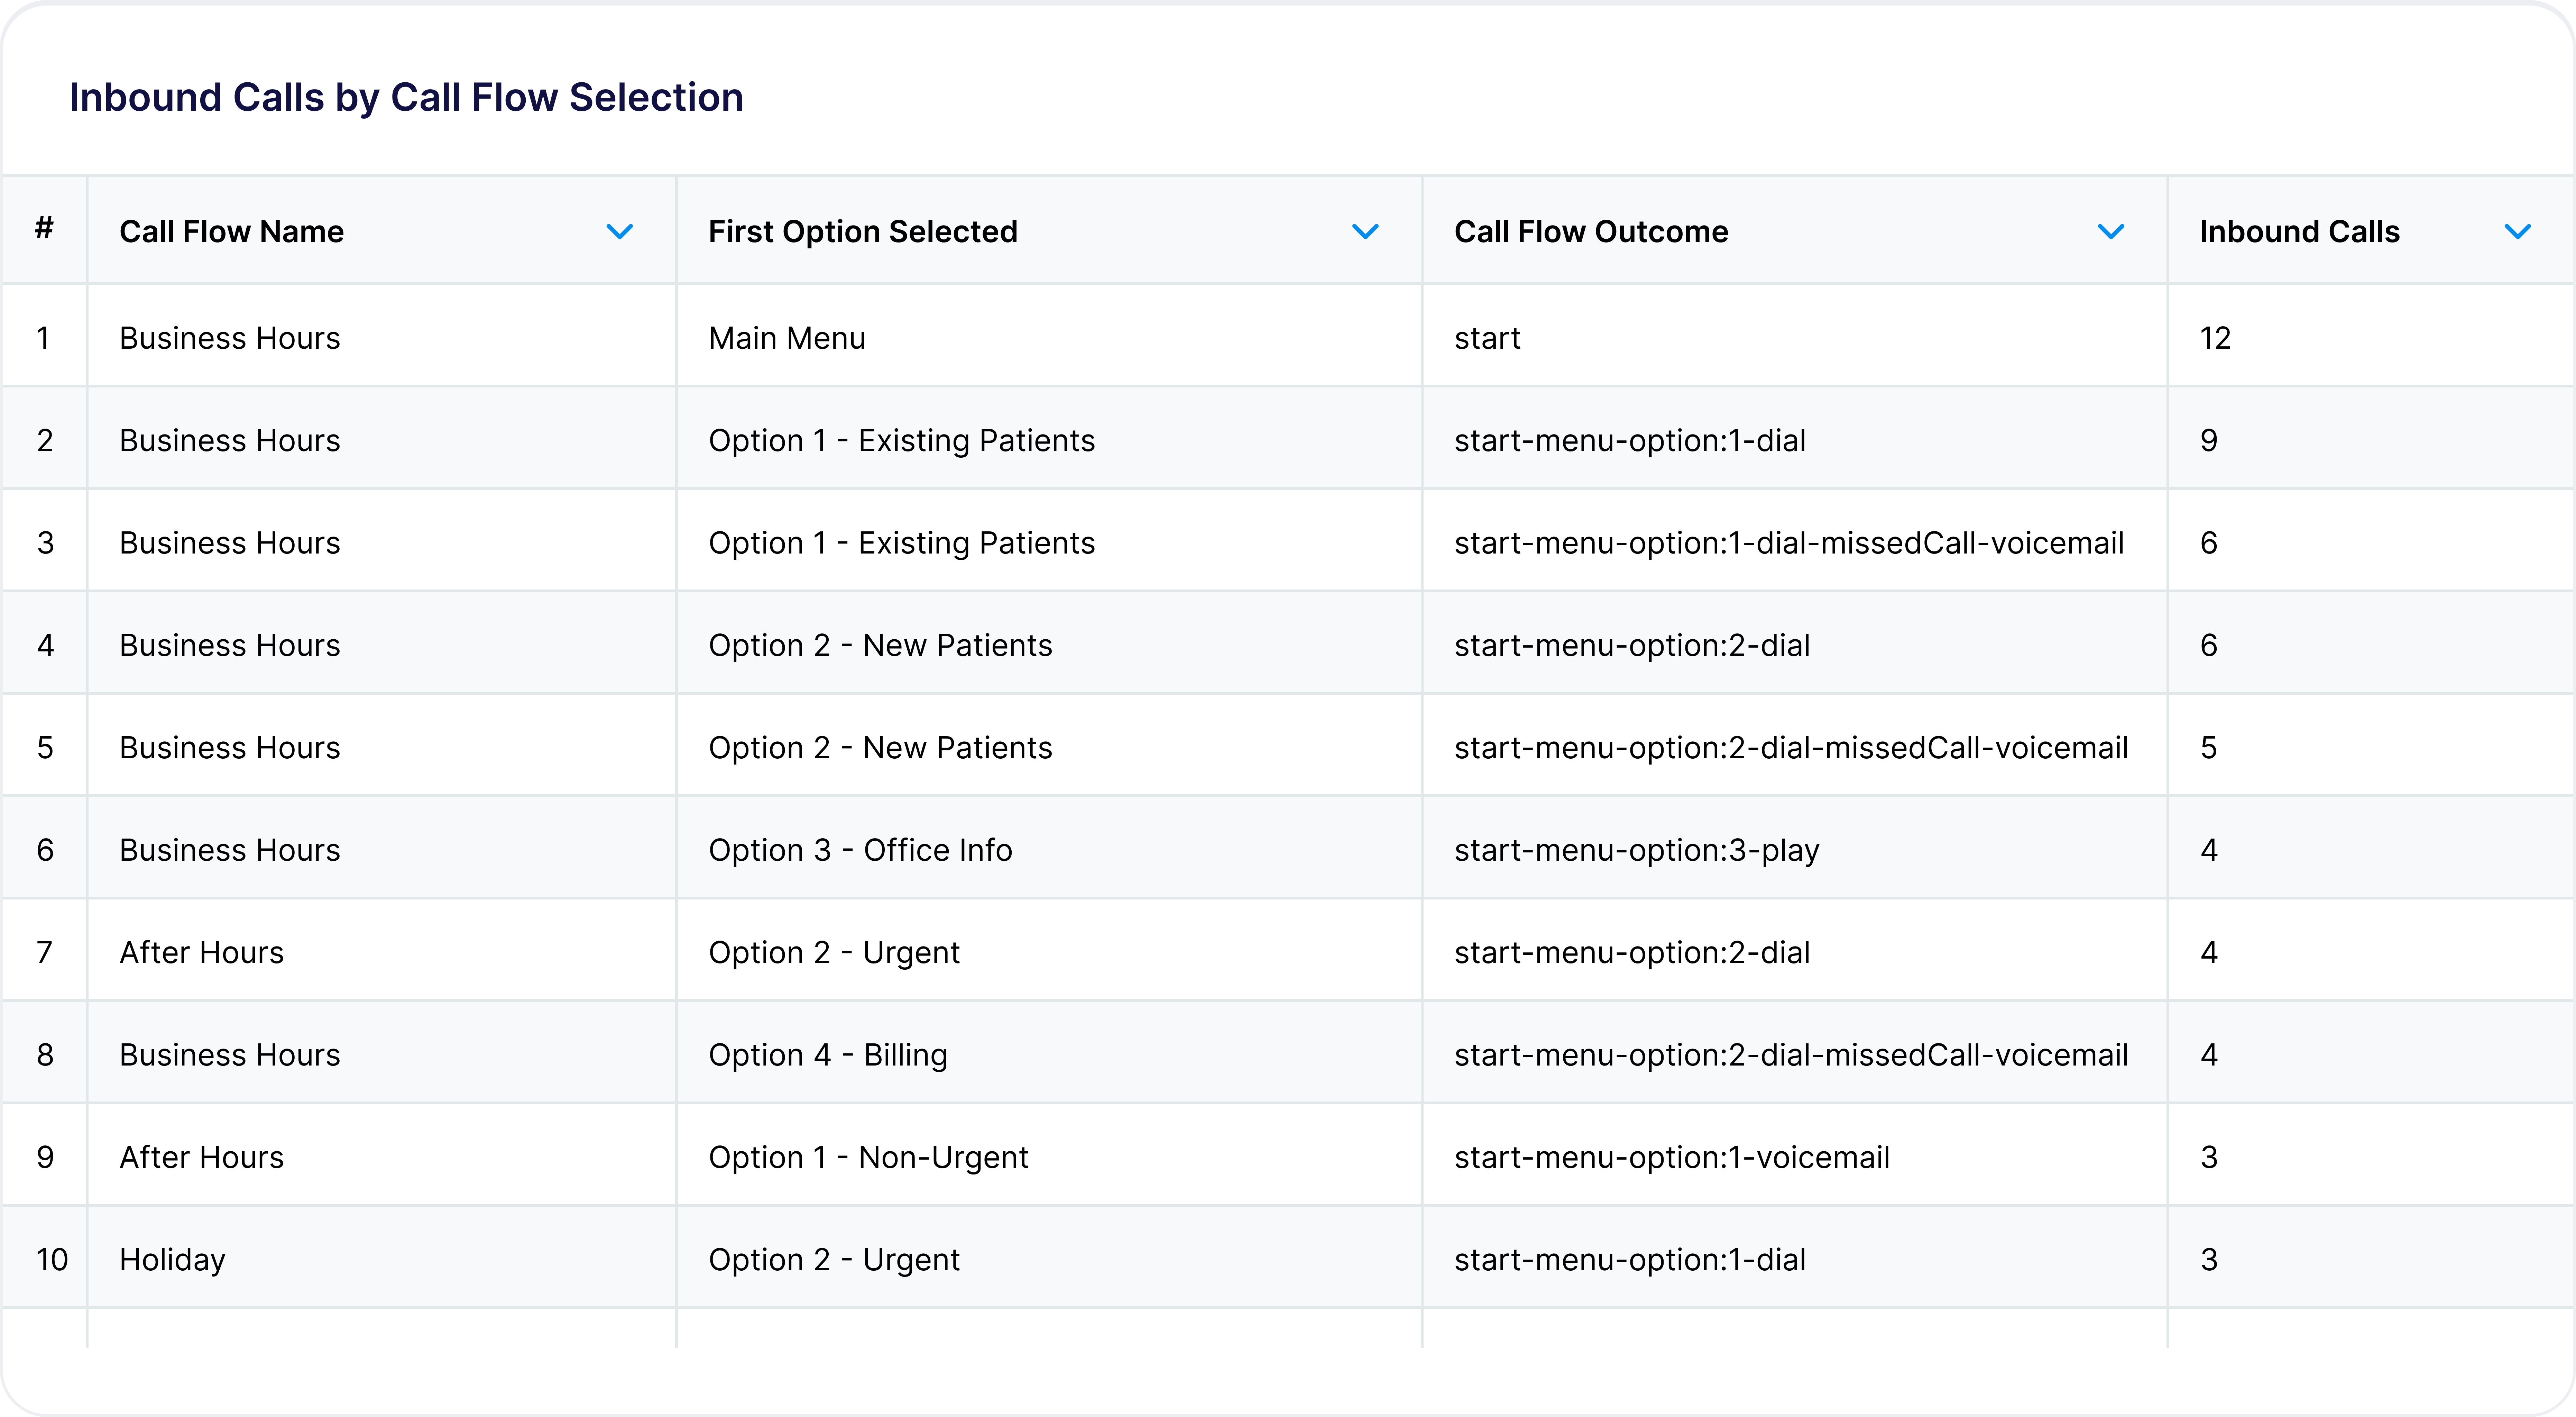This screenshot has height=1417, width=2576.
Task: Click Business Hours in row 6
Action: coord(230,850)
